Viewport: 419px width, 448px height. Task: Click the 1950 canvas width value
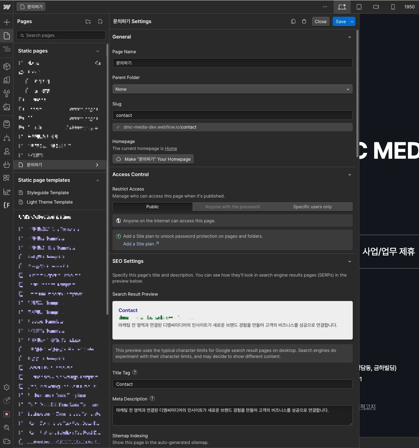click(x=409, y=7)
